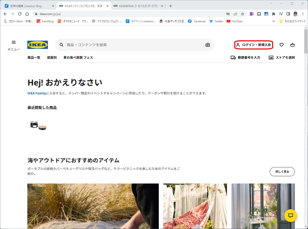308x229 pixels.
Task: Show more bookmarks chevron
Action: [273, 21]
